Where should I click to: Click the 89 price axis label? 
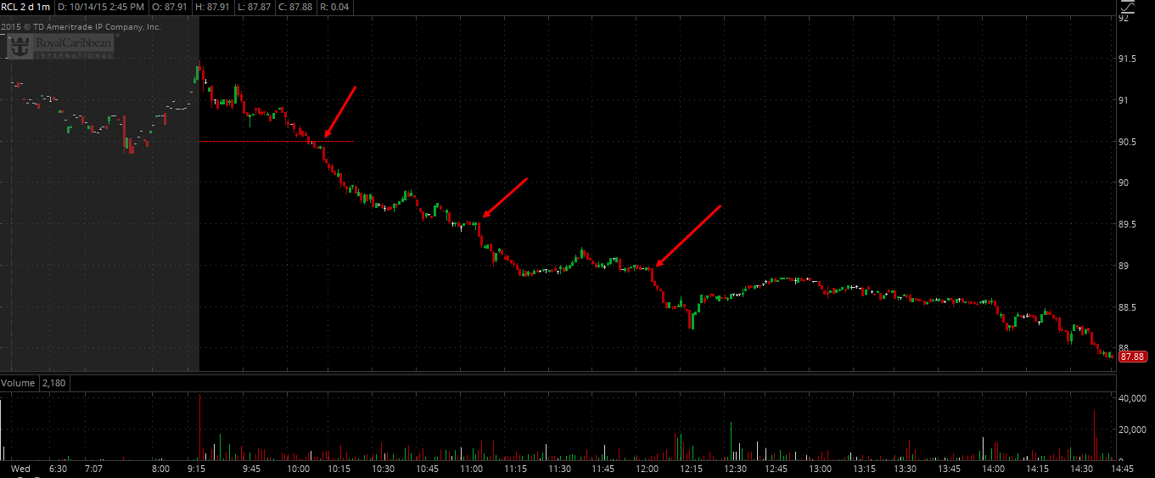[x=1124, y=266]
